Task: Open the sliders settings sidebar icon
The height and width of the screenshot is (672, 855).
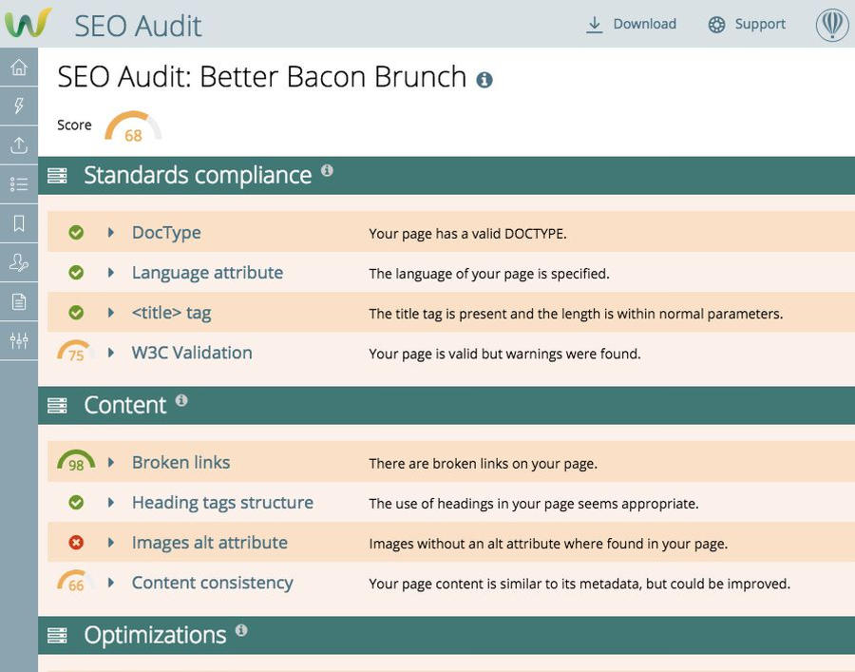Action: pyautogui.click(x=19, y=340)
